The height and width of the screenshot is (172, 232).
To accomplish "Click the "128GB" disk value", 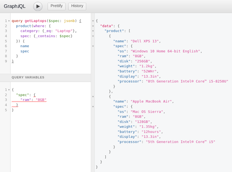I will point(142,122).
